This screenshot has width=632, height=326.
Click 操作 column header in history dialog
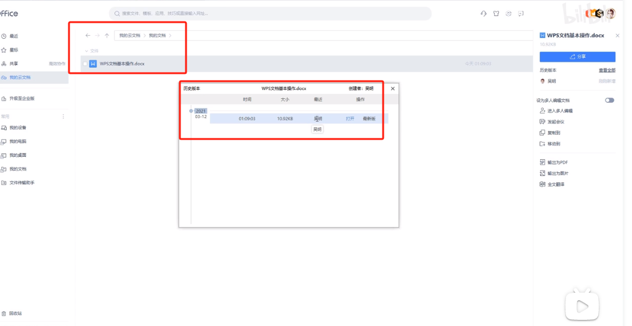[360, 100]
